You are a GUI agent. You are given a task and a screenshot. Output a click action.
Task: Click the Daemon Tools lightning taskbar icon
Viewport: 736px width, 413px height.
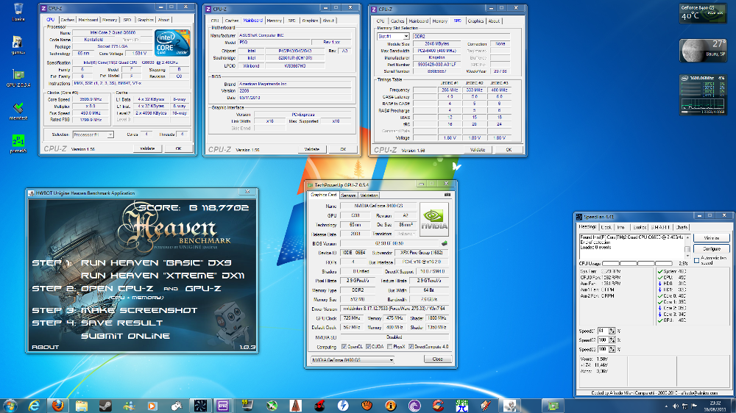coord(343,406)
